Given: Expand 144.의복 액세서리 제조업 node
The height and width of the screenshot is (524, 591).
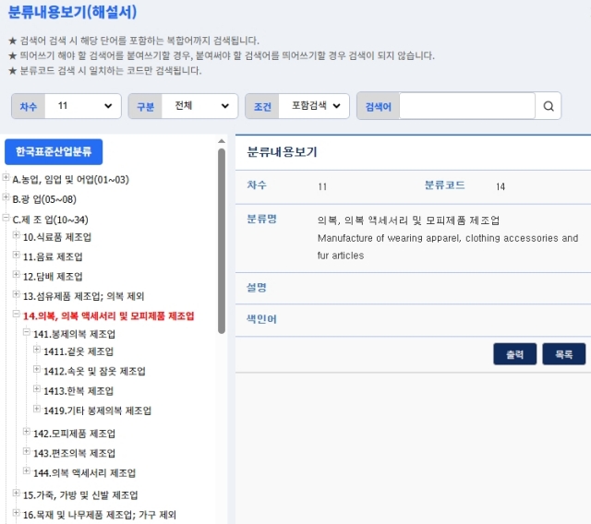Looking at the screenshot, I should tap(27, 470).
